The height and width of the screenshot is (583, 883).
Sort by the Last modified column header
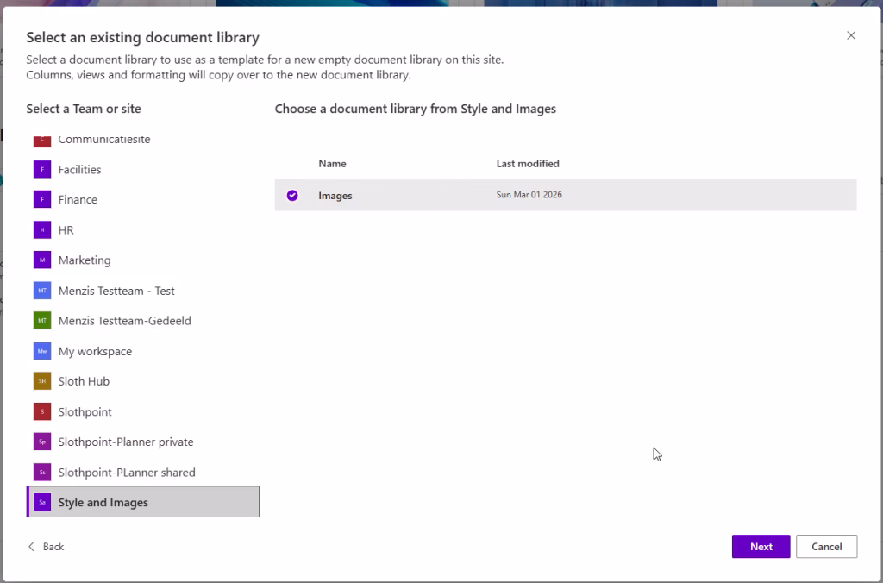pyautogui.click(x=528, y=164)
